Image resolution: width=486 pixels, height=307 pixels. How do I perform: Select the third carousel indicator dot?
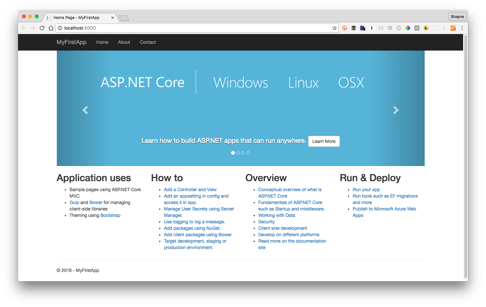[243, 153]
